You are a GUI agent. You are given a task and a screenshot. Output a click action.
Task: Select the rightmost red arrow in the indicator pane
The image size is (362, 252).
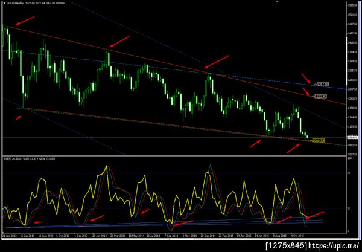coord(315,215)
